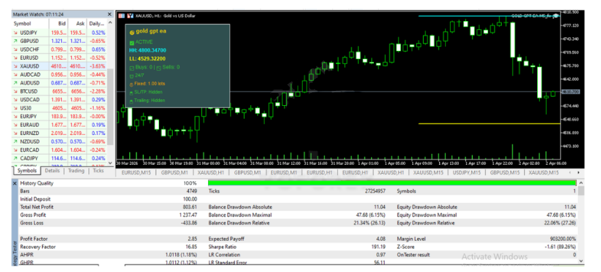
Task: Click the coin icon next to gold gpt ea
Action: pyautogui.click(x=132, y=32)
